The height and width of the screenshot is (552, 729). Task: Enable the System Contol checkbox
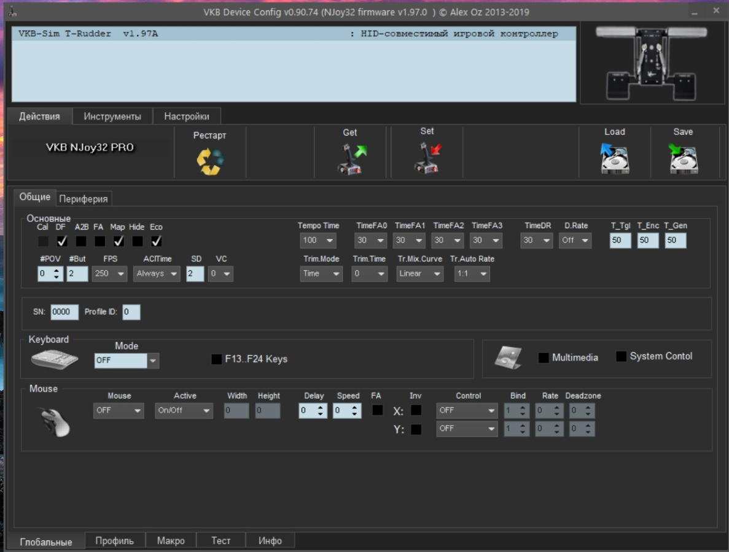621,356
